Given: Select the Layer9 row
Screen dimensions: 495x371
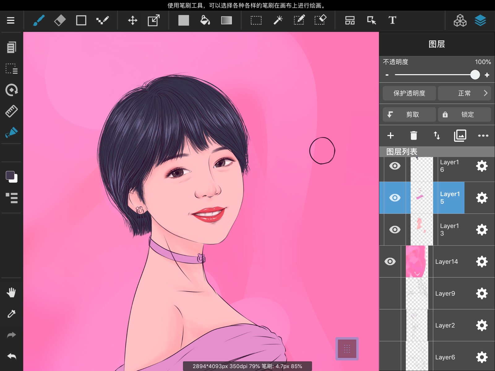Looking at the screenshot, I should (x=437, y=293).
